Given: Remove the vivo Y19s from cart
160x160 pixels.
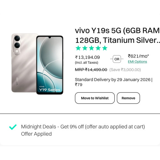Looking at the screenshot, I should [128, 98].
